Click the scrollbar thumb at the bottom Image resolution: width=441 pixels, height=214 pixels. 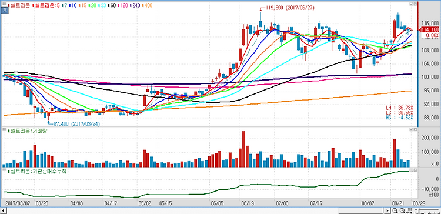(361, 210)
